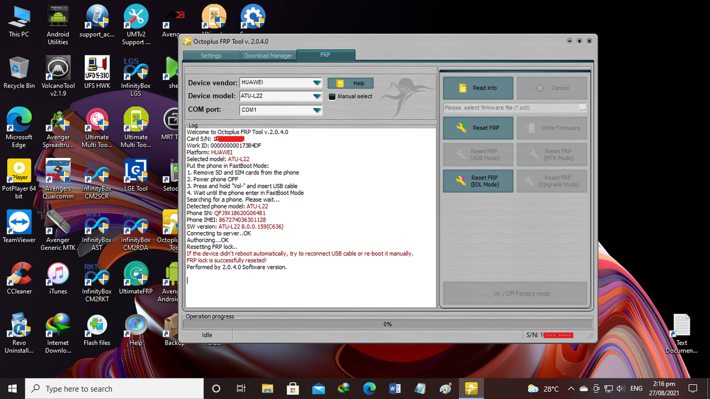
Task: Click the Phone SN line in the log
Action: (226, 213)
